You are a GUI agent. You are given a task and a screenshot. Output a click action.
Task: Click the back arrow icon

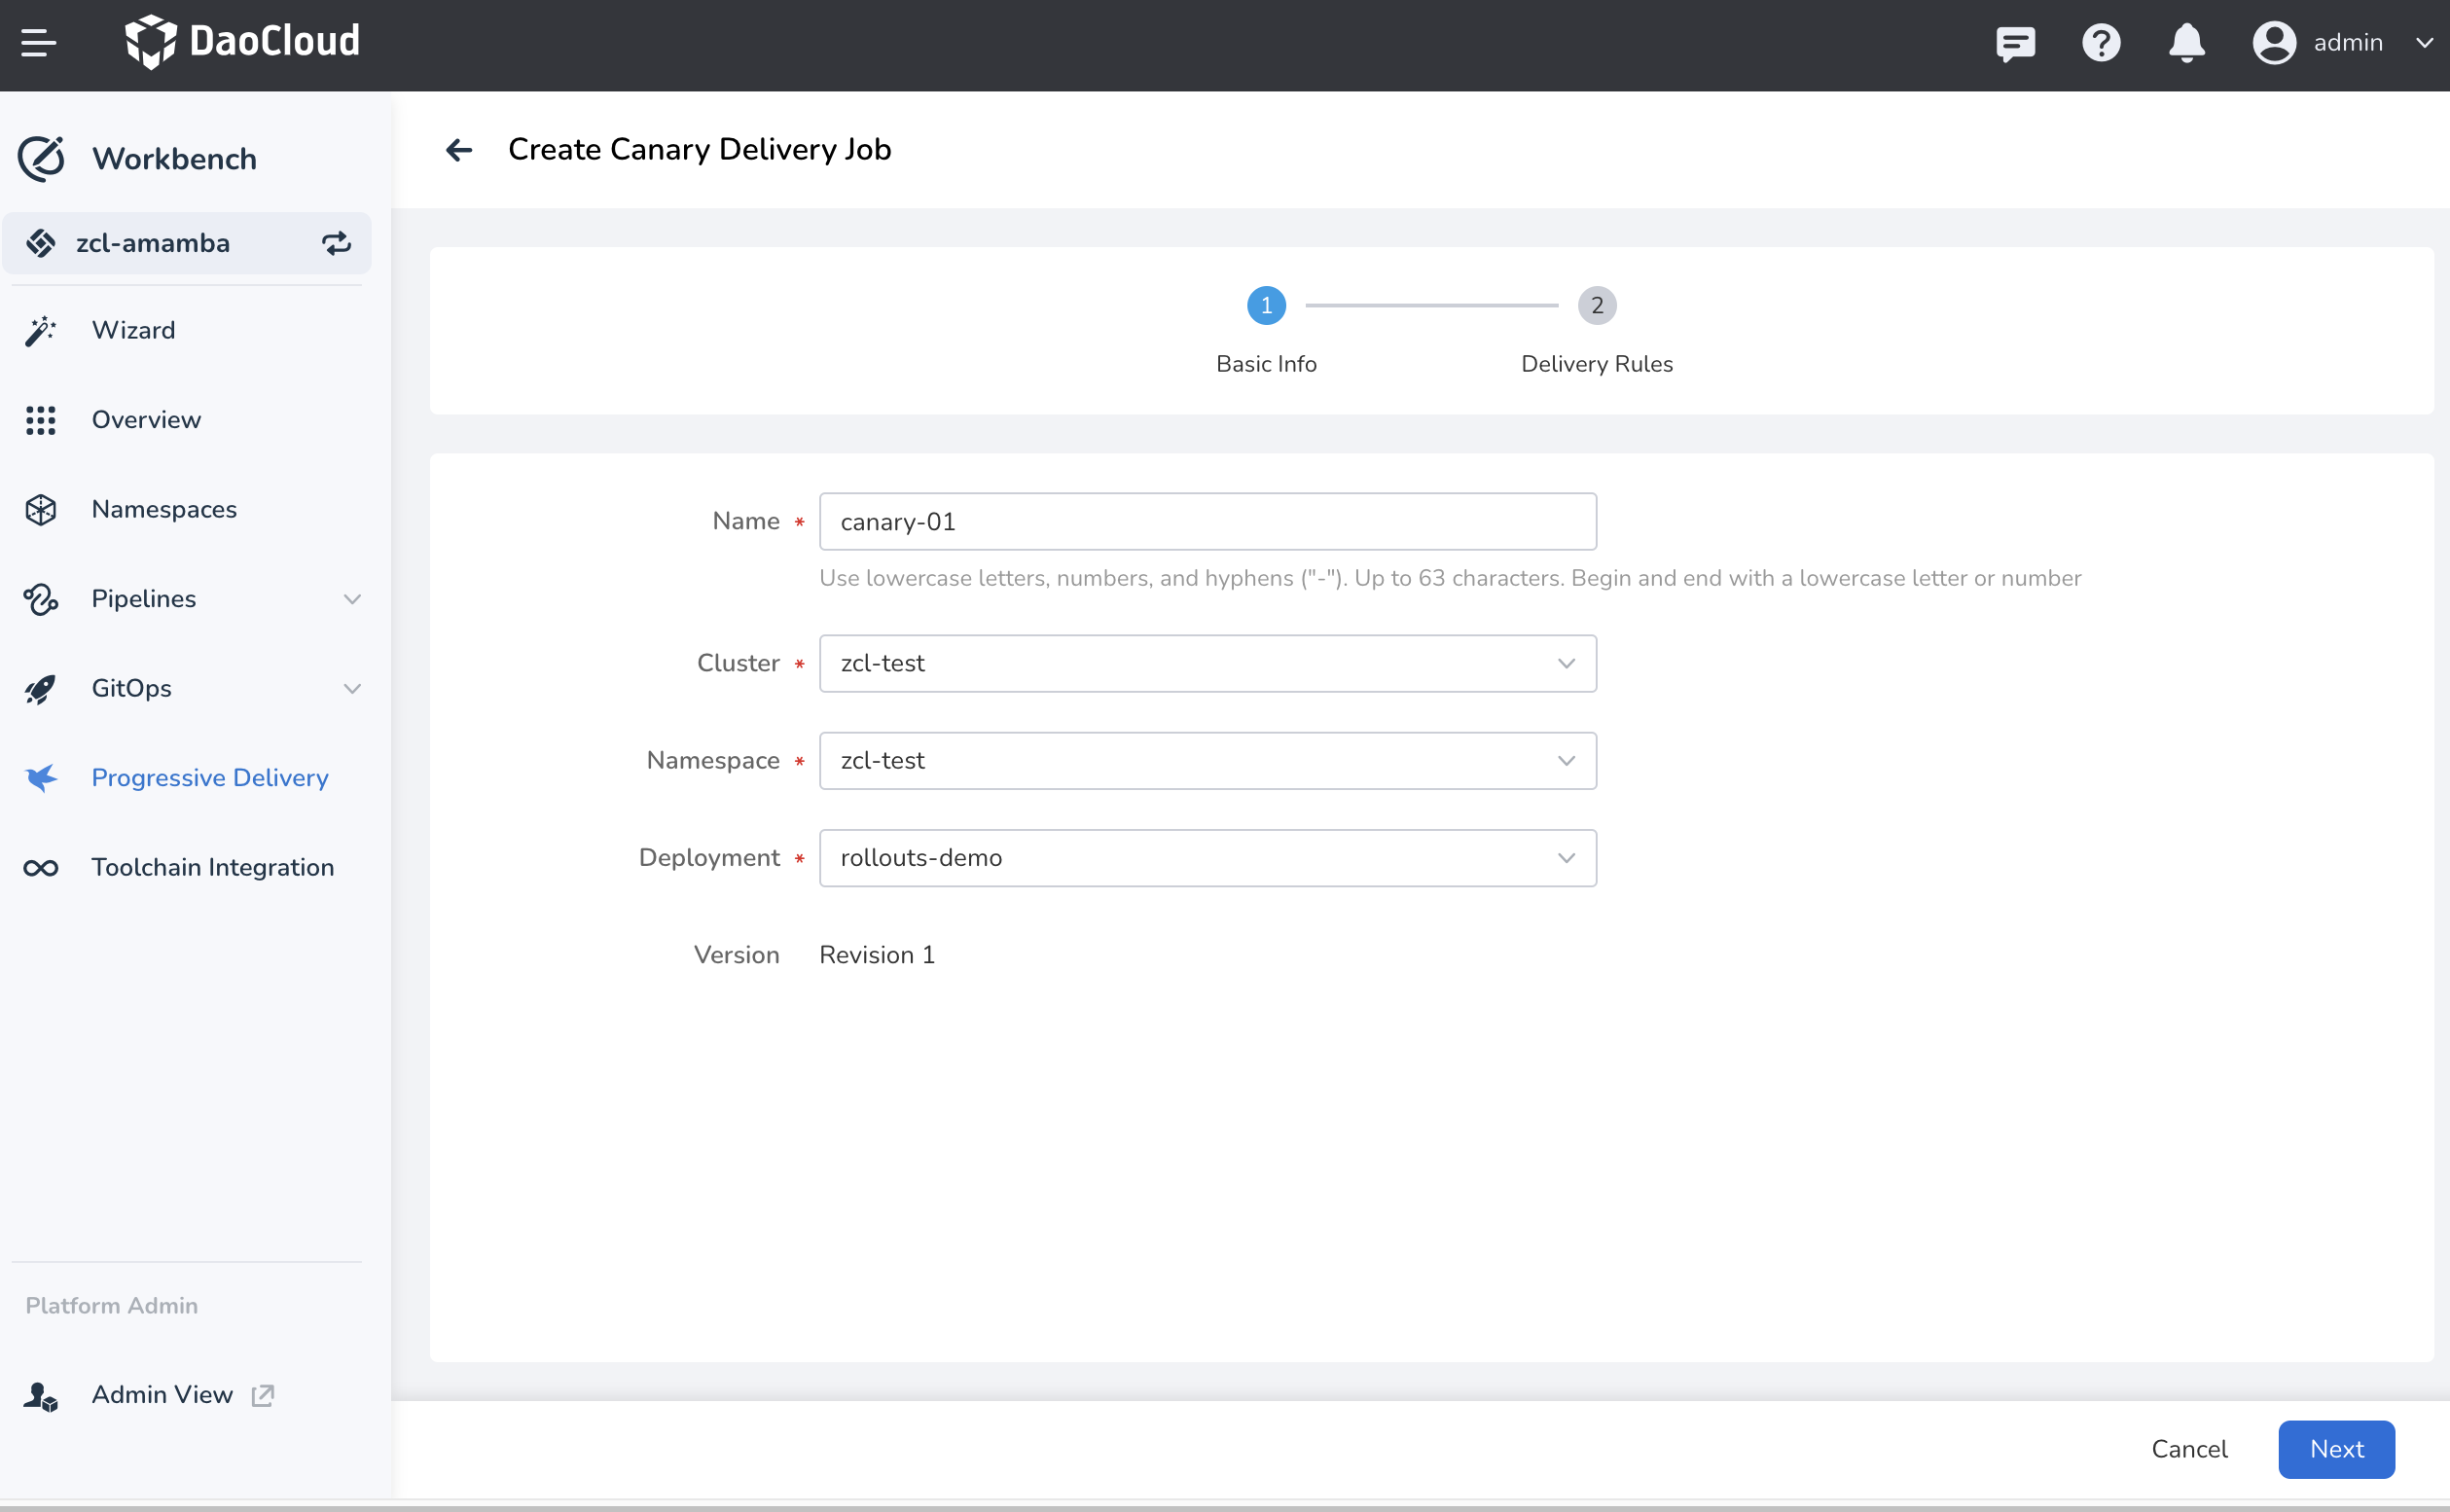pos(459,150)
